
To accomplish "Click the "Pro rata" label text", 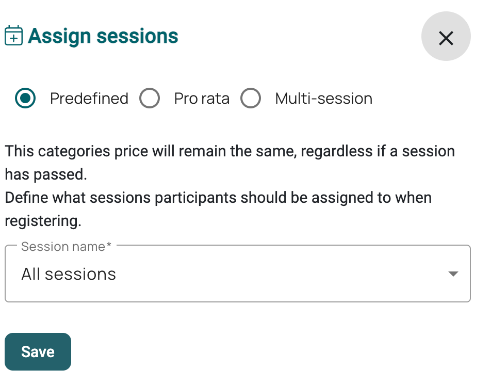I will click(202, 98).
